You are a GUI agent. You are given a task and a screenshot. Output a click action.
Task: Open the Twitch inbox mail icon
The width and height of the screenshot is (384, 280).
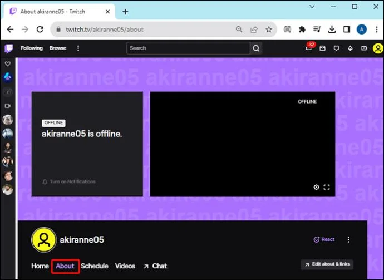coord(323,48)
